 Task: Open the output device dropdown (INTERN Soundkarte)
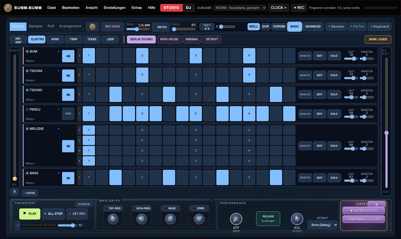(x=240, y=8)
